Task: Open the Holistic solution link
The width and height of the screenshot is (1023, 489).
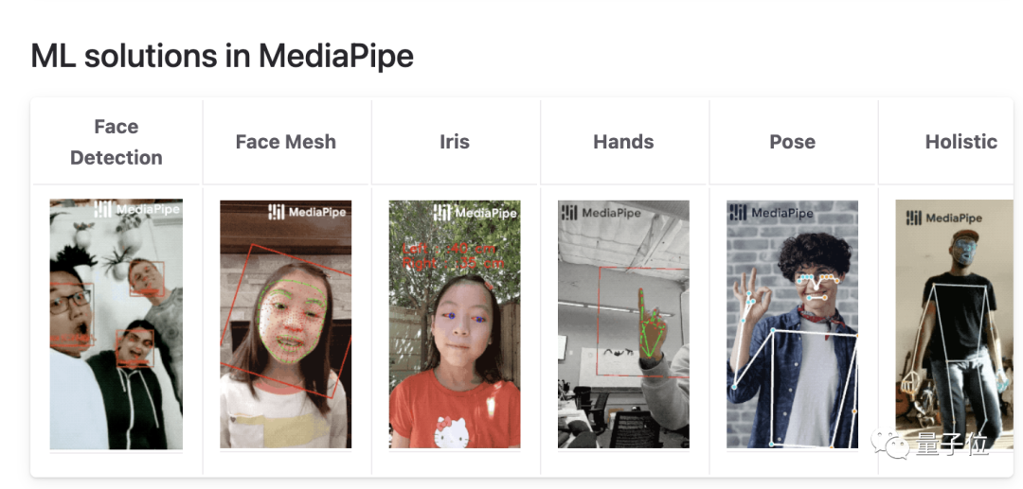Action: (x=960, y=142)
